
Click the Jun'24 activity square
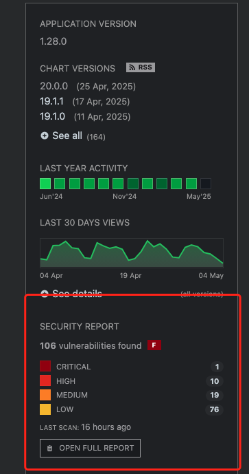[x=45, y=184]
